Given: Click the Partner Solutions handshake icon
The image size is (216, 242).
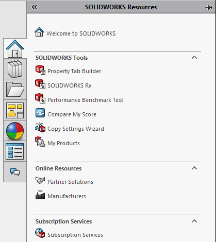Looking at the screenshot, I should point(40,180).
